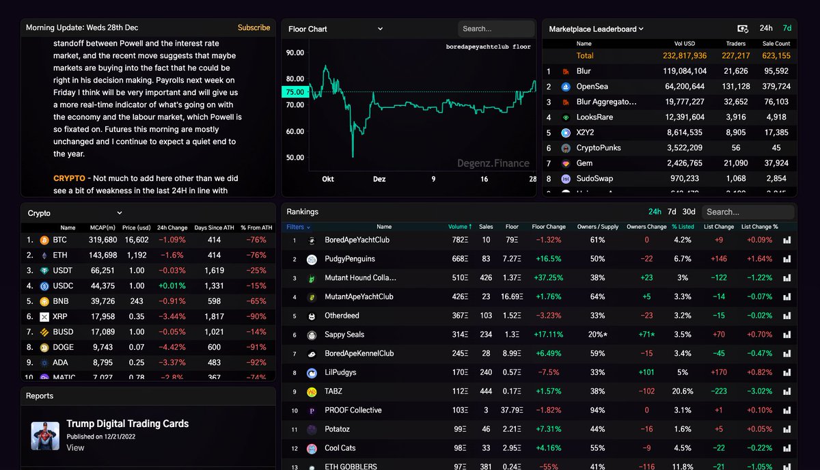Open chart icon for TABZ row
Image resolution: width=820 pixels, height=470 pixels.
point(787,391)
